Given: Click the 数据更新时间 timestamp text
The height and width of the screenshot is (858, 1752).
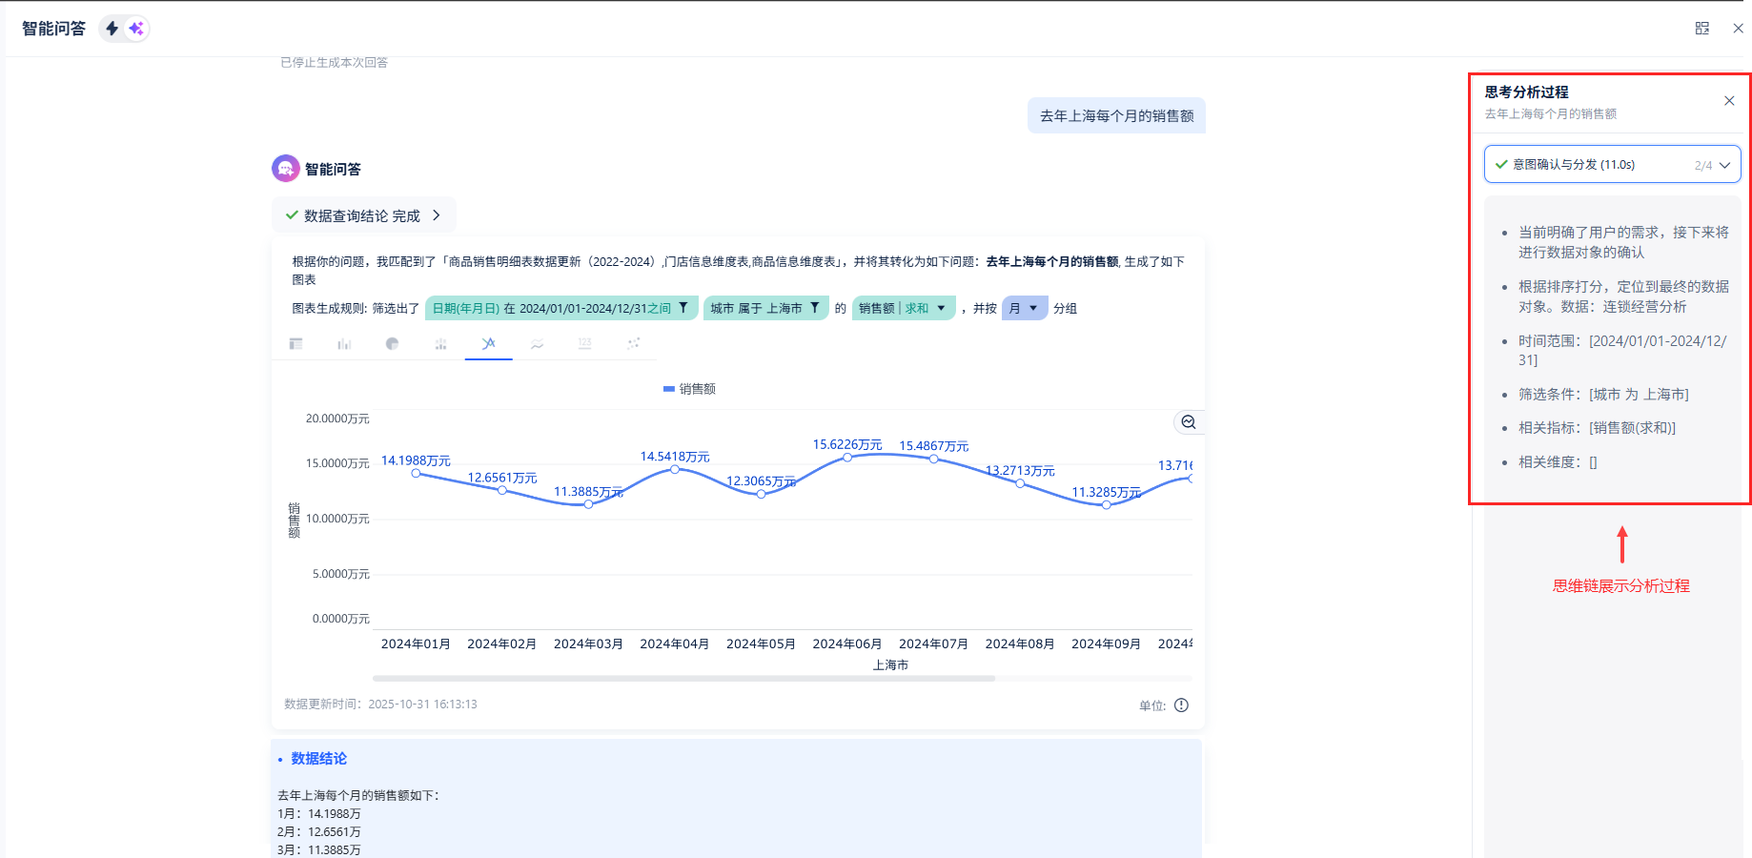Looking at the screenshot, I should pos(380,705).
